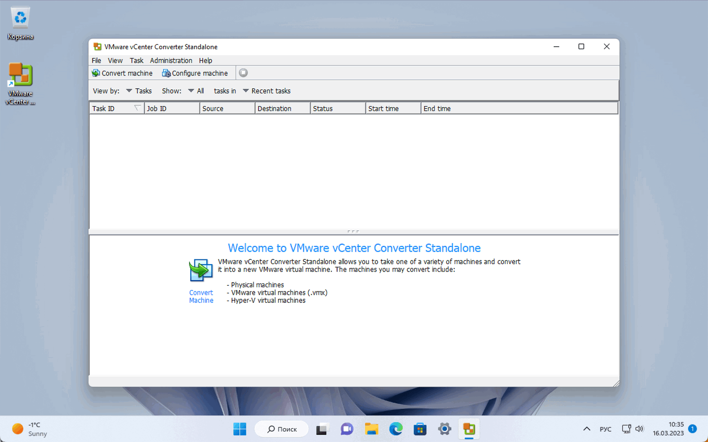Open File Explorer from the taskbar

tap(371, 429)
